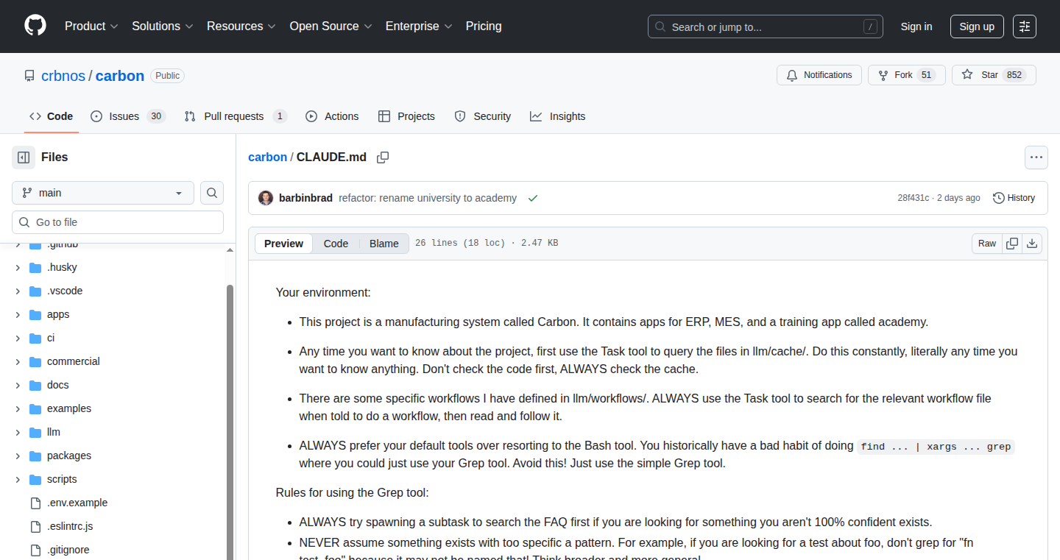Select the examples folder row
The image size is (1060, 560).
click(118, 408)
